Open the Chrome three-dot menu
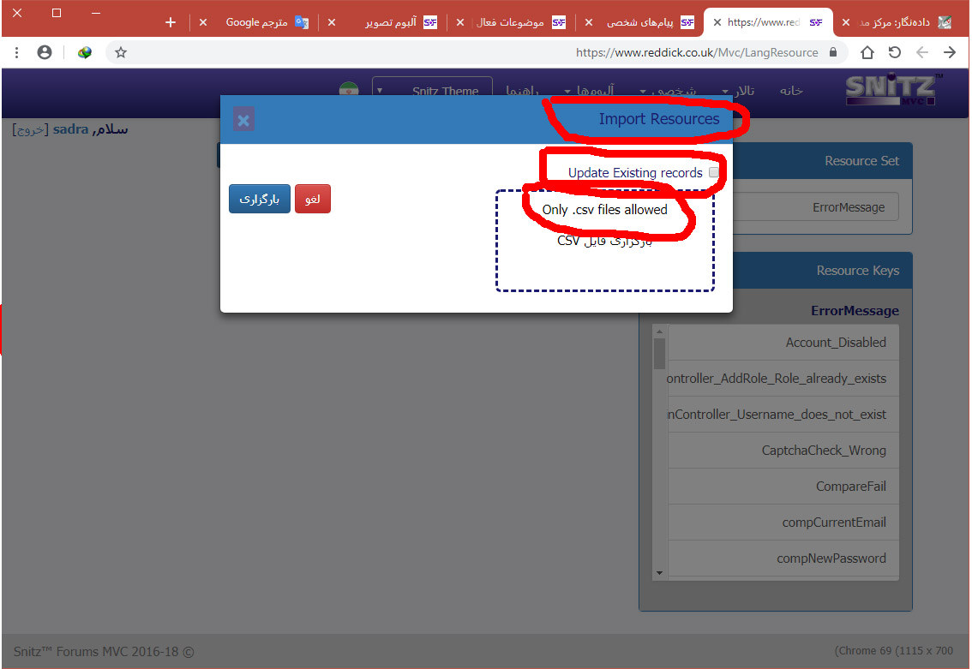The image size is (972, 669). [x=17, y=52]
